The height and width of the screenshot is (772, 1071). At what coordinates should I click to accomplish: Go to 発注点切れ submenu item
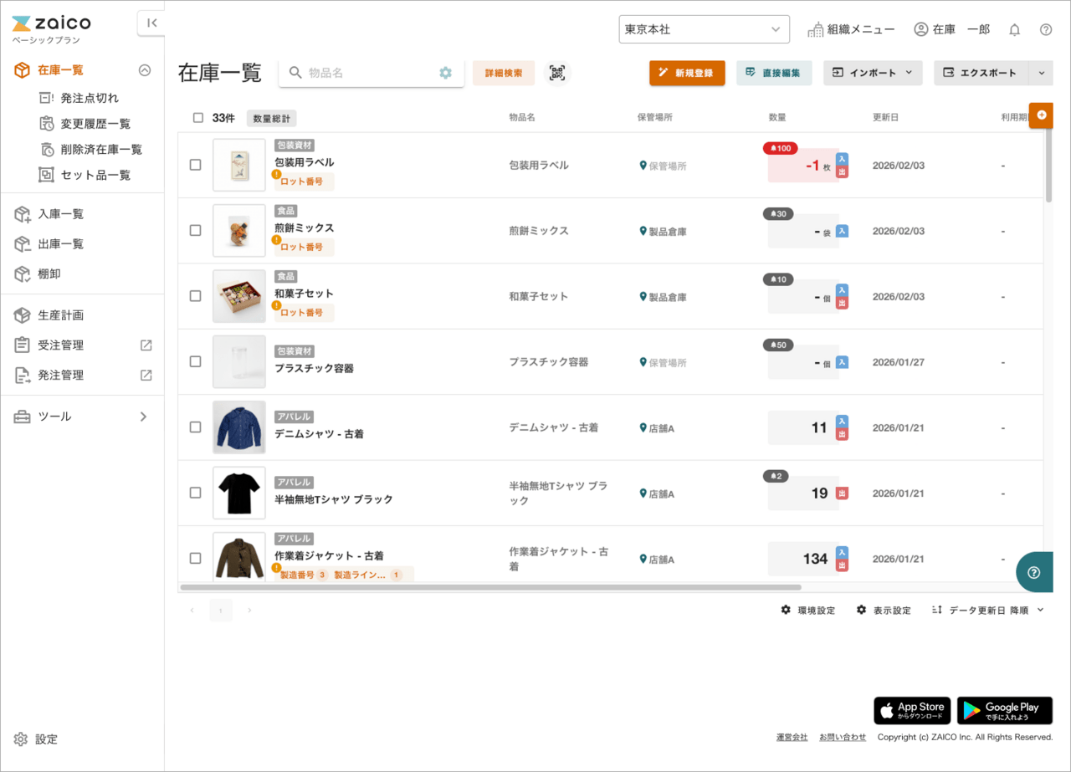(90, 98)
